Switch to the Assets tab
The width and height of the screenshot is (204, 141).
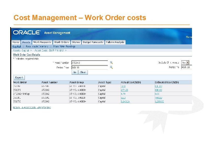pos(26,42)
